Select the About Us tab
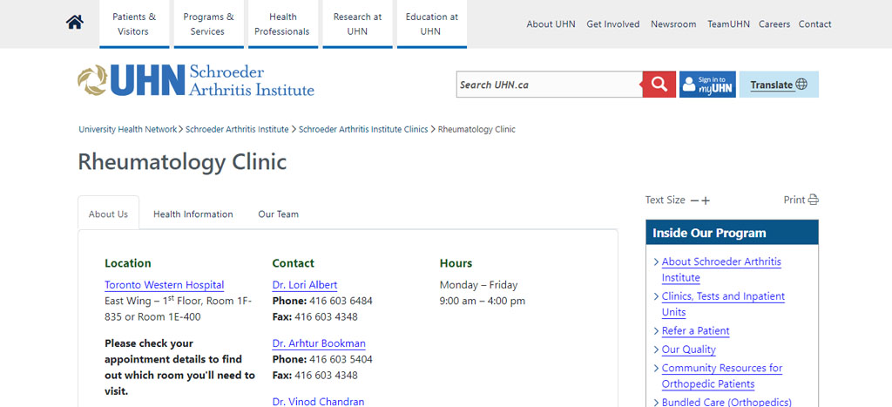 108,214
